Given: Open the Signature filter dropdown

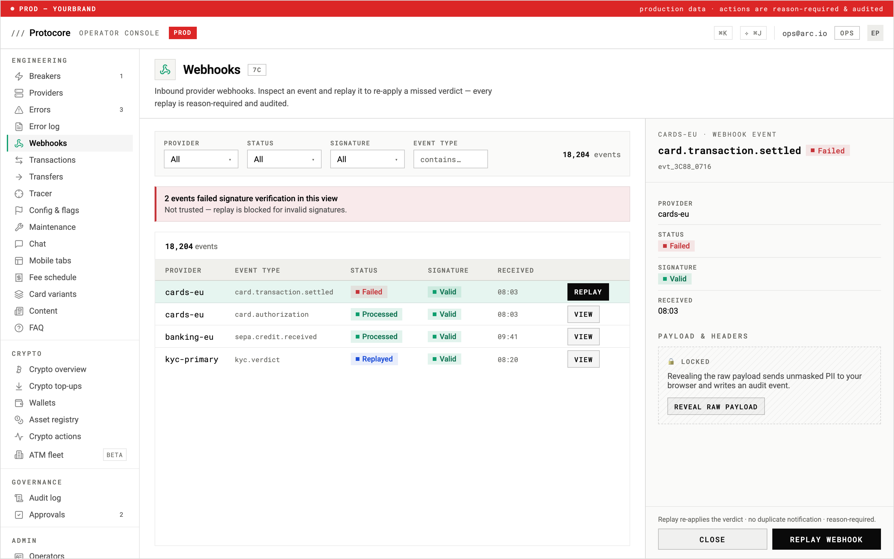Looking at the screenshot, I should pos(367,159).
